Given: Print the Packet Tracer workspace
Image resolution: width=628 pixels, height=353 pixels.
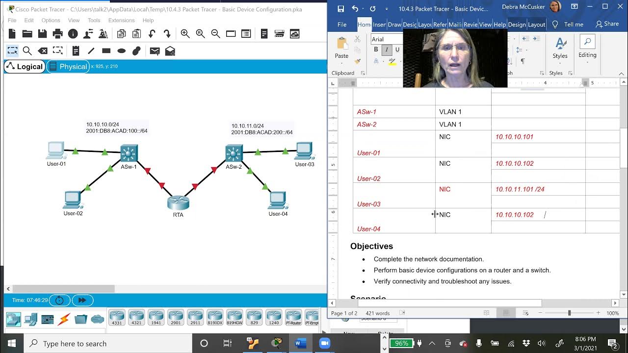Looking at the screenshot, I should 57,34.
